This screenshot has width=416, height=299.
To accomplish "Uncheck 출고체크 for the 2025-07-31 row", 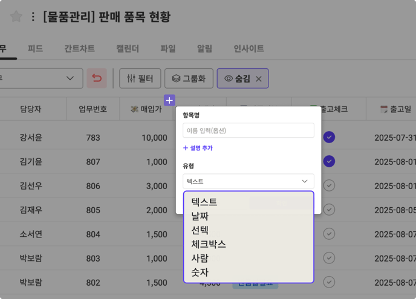I will click(329, 137).
